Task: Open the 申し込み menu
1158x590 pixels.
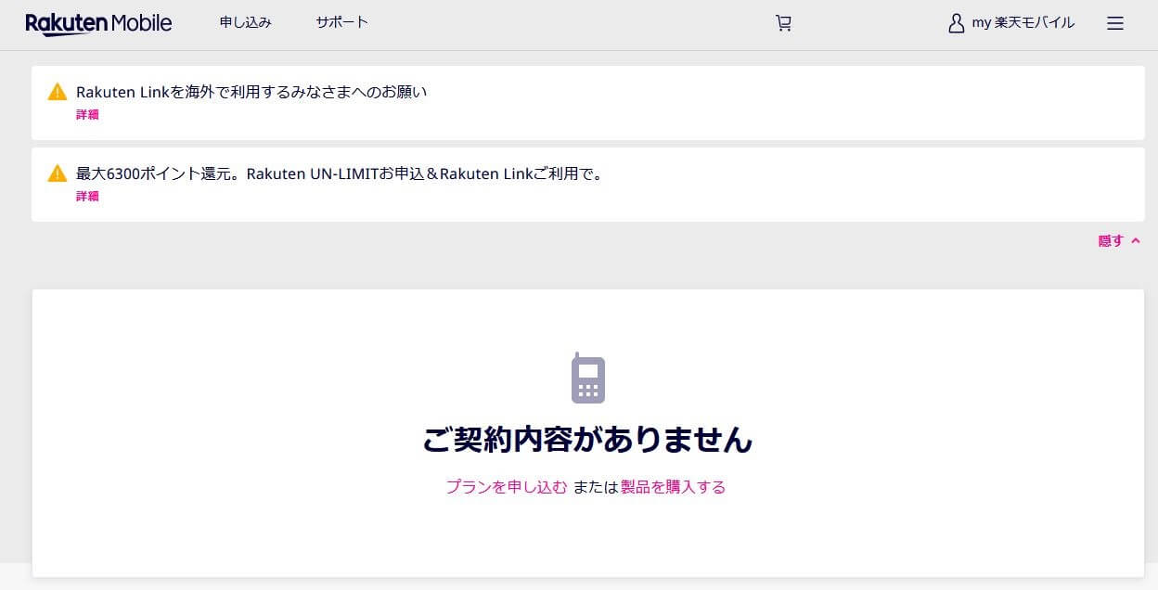Action: [245, 23]
